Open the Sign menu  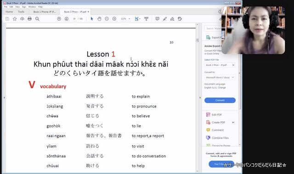24,7
